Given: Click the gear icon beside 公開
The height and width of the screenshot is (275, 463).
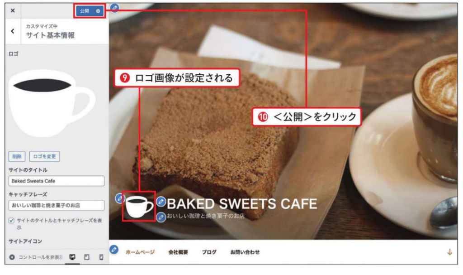Looking at the screenshot, I should click(98, 11).
